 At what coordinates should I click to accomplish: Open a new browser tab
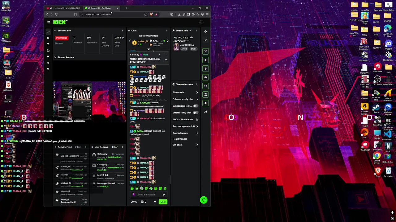(x=126, y=8)
